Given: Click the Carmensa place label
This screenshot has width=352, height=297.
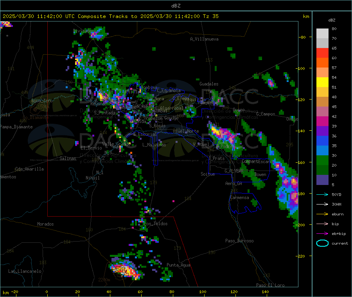Looking at the screenshot, I should click(239, 198).
